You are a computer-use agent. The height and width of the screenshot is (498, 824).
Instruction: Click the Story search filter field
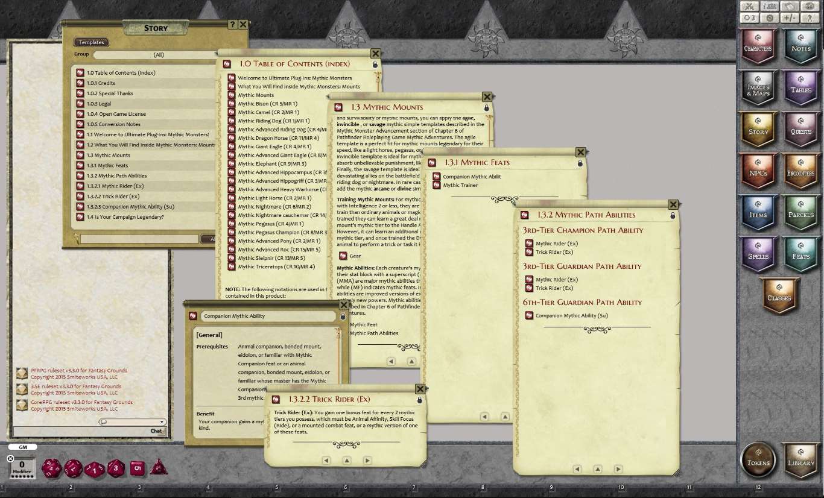[139, 239]
